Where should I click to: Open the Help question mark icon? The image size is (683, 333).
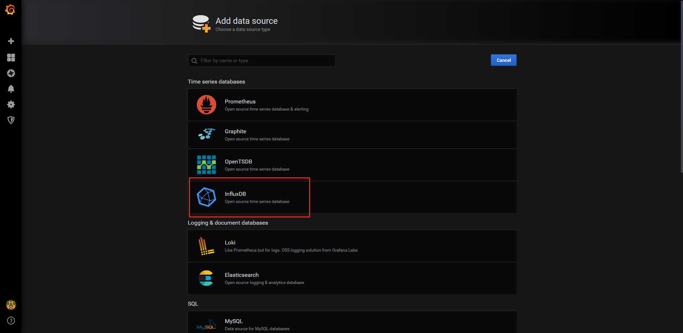pyautogui.click(x=11, y=321)
